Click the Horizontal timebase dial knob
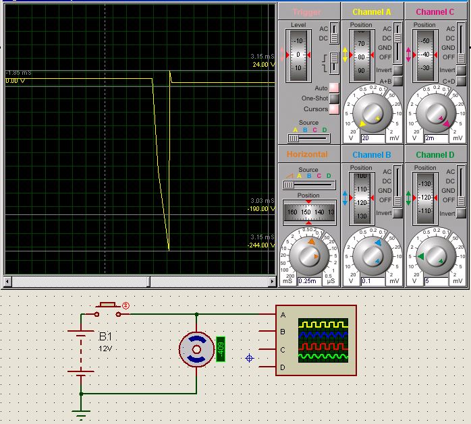The width and height of the screenshot is (471, 424). (x=308, y=255)
